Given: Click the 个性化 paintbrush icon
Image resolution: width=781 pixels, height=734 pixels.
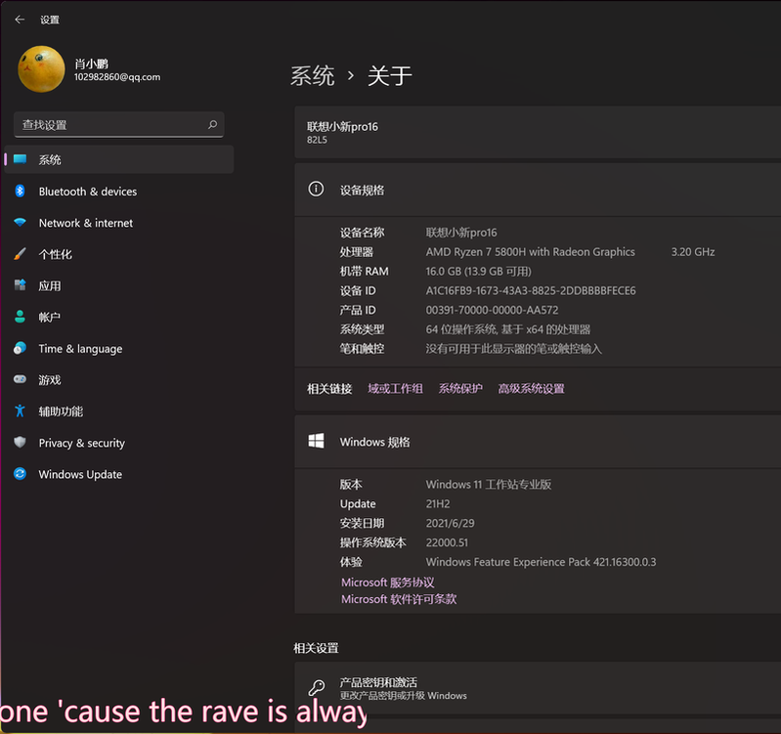Looking at the screenshot, I should 20,254.
